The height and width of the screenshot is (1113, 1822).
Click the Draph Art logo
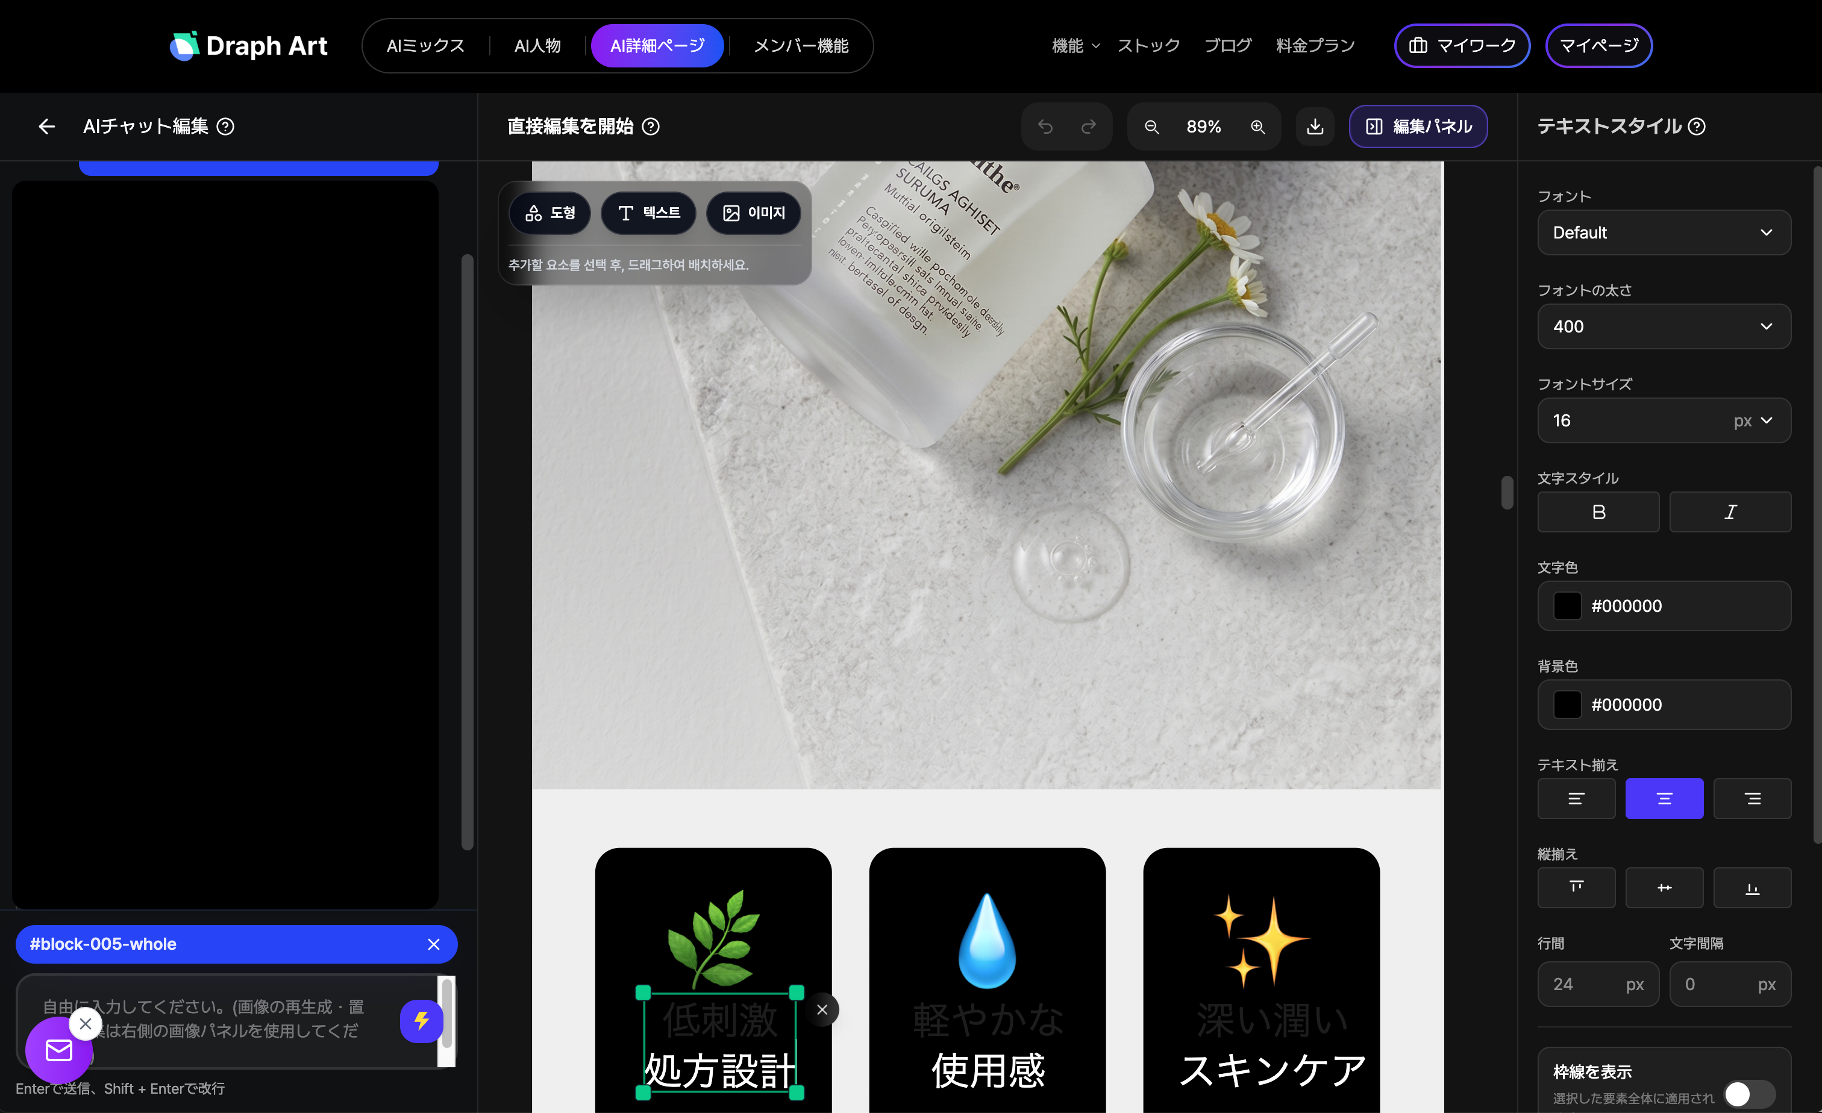tap(248, 46)
